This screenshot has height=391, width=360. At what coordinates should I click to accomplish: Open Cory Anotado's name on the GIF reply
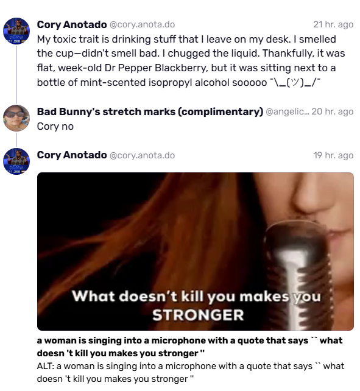72,155
